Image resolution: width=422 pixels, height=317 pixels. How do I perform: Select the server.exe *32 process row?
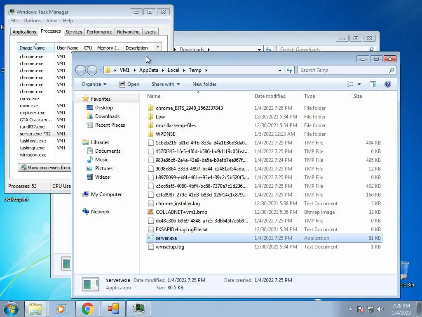tap(45, 134)
